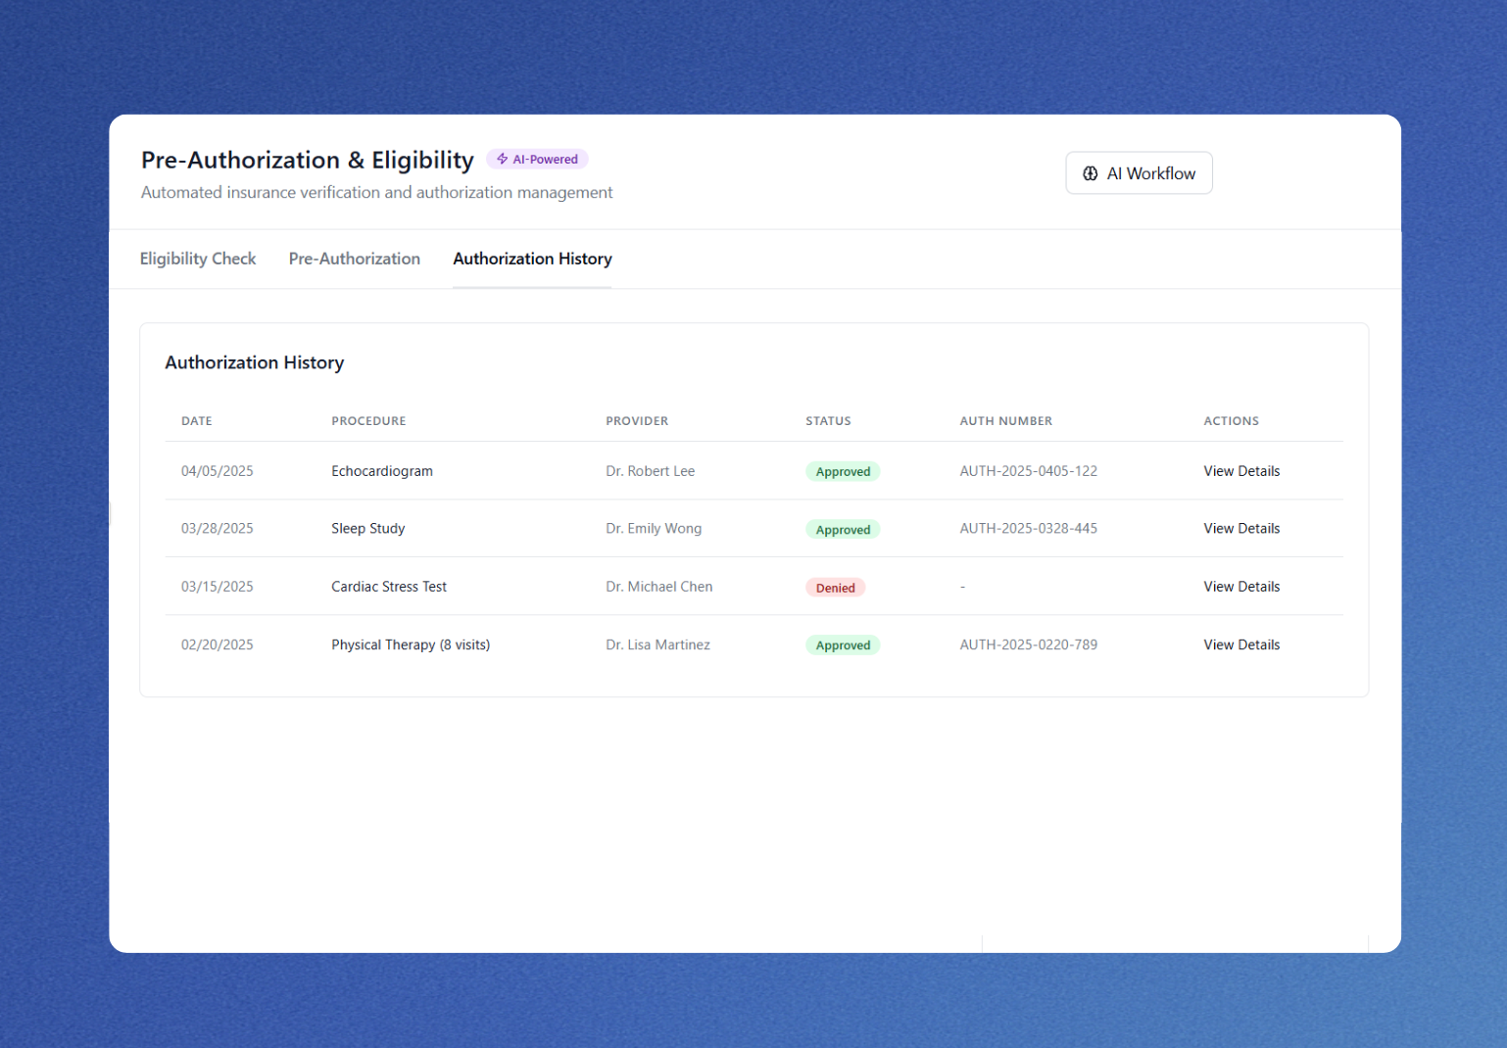Click the Approved status of Sleep Study
Image resolution: width=1507 pixels, height=1048 pixels.
click(843, 529)
